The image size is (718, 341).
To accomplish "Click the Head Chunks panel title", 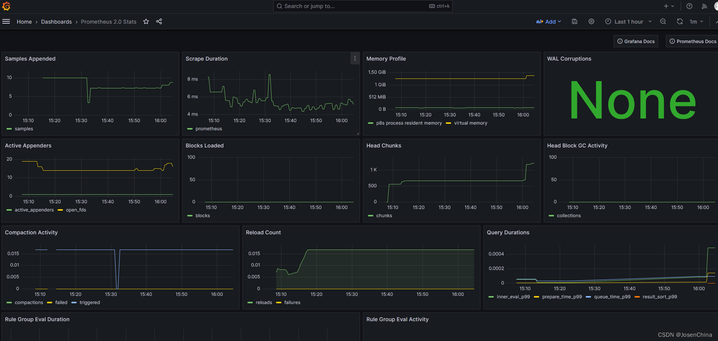I will point(384,146).
